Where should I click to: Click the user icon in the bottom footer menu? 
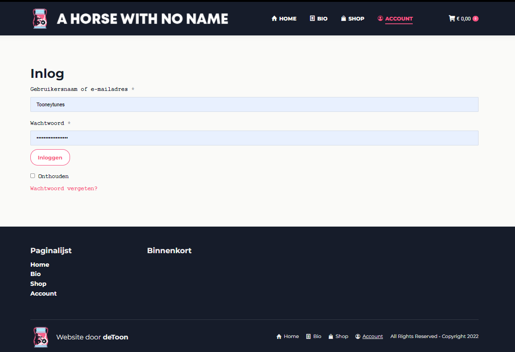(358, 337)
